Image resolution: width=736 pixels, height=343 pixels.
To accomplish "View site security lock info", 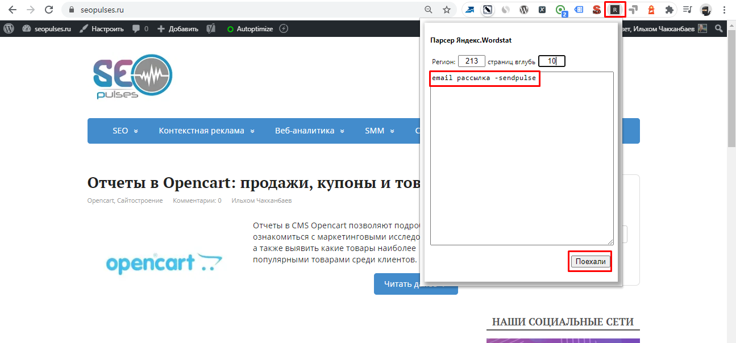I will [x=72, y=10].
